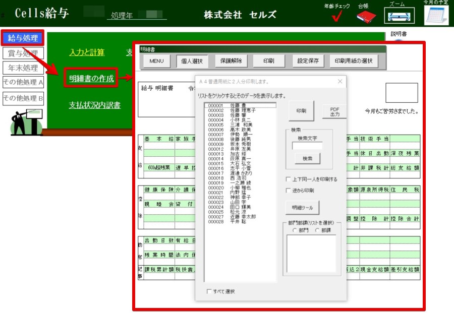Click the 明細ツール button
This screenshot has width=454, height=313.
302,208
